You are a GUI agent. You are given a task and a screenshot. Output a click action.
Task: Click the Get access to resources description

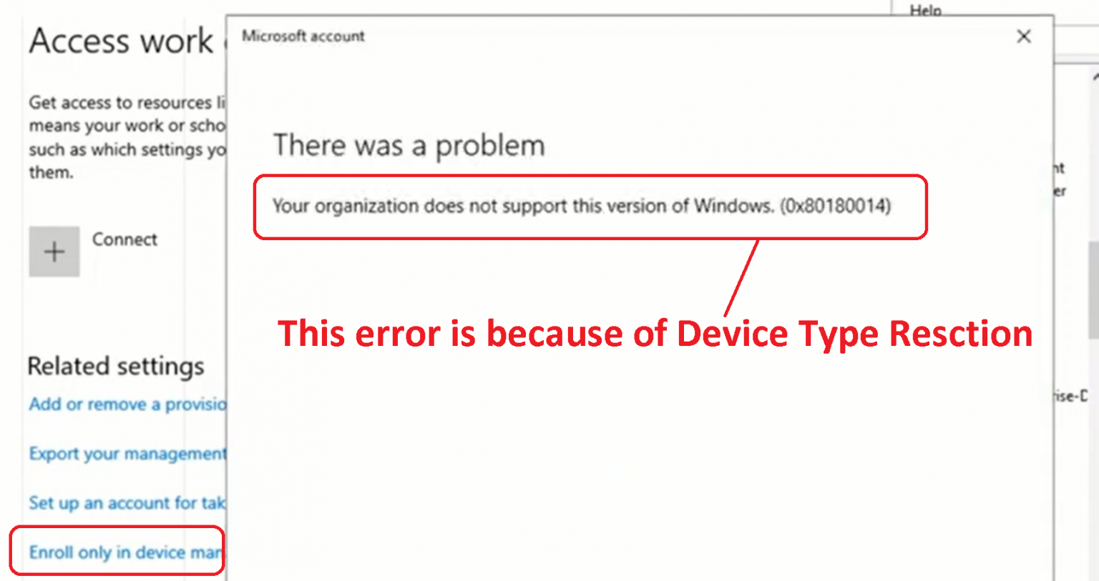(x=127, y=137)
